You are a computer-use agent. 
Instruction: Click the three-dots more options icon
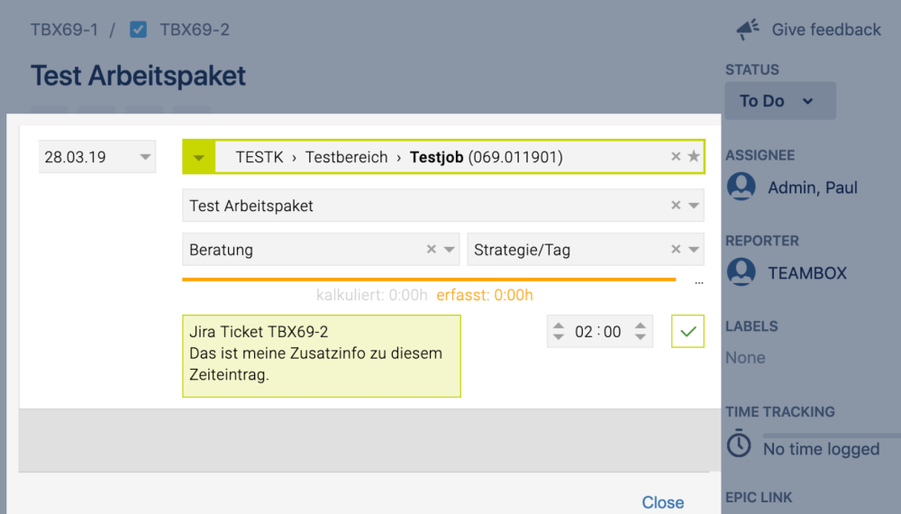point(699,283)
